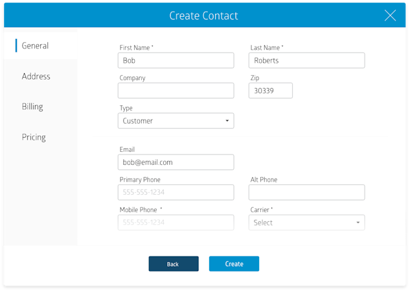Click the Create Contact dialog title

point(203,16)
